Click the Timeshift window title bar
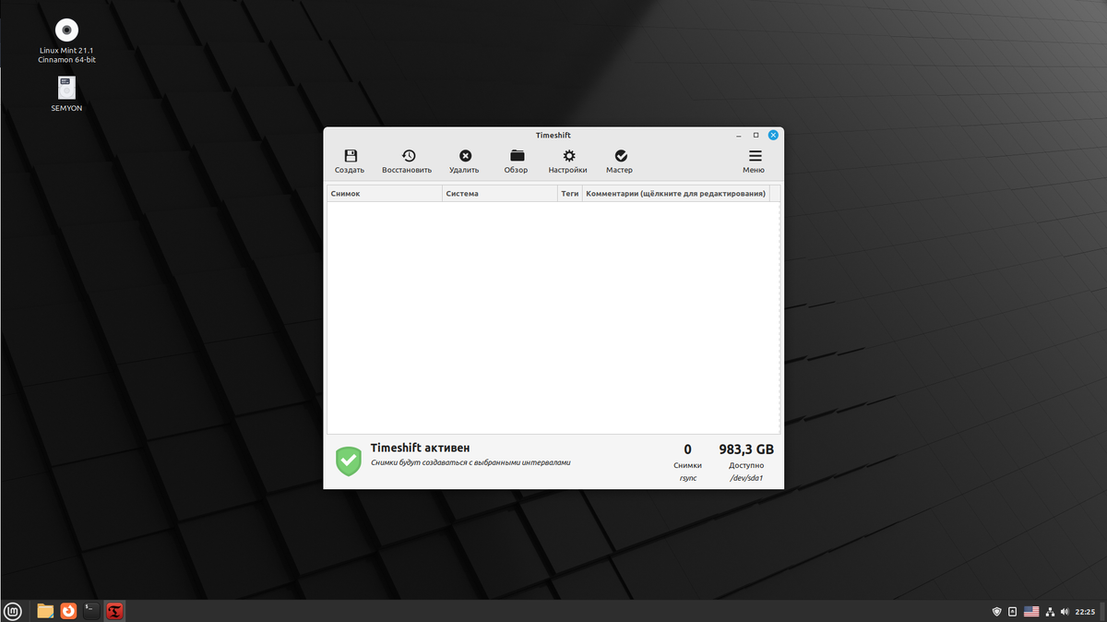This screenshot has height=622, width=1107. (553, 135)
